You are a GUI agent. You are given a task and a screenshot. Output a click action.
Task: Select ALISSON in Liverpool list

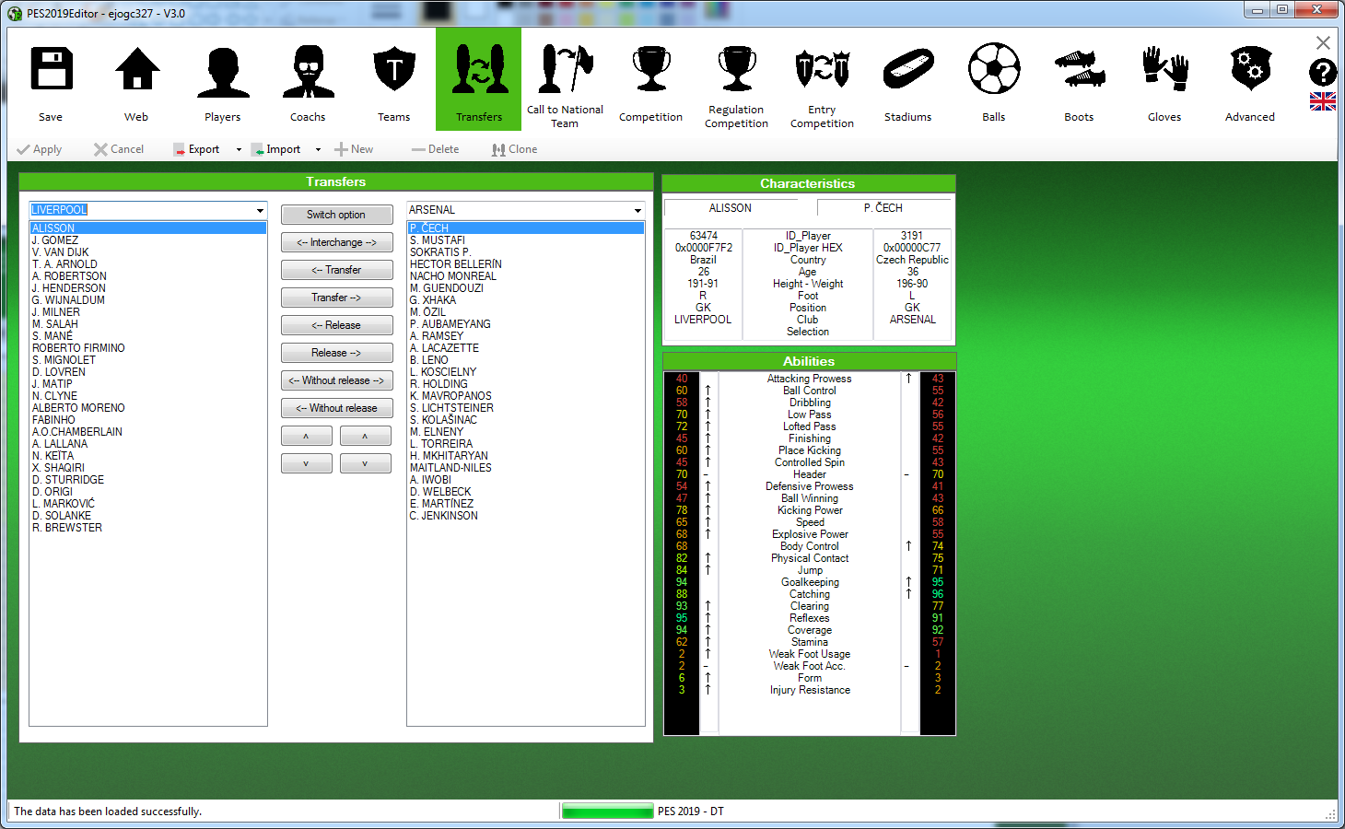tap(147, 228)
